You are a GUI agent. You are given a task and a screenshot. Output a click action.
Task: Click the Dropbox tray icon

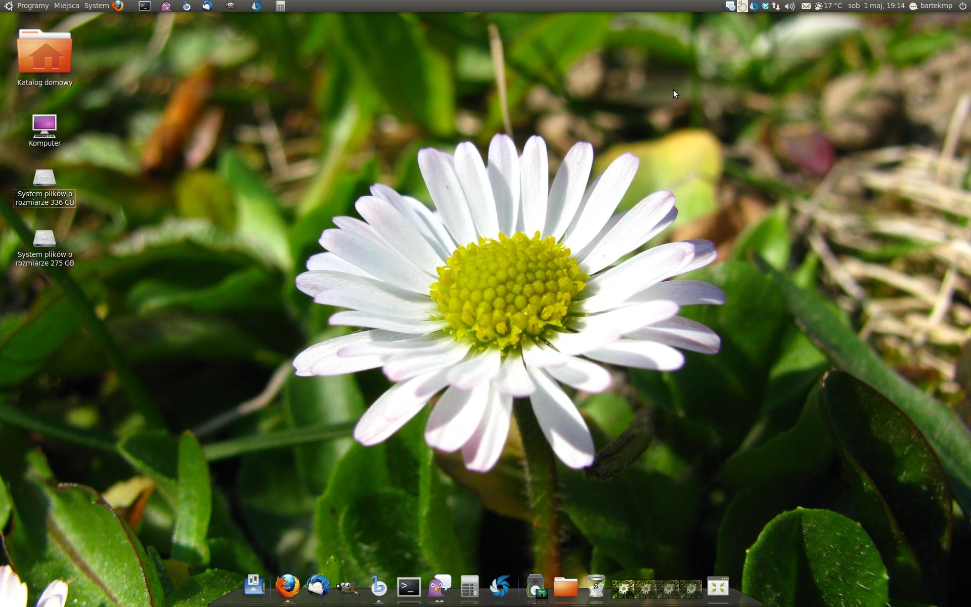[x=765, y=6]
